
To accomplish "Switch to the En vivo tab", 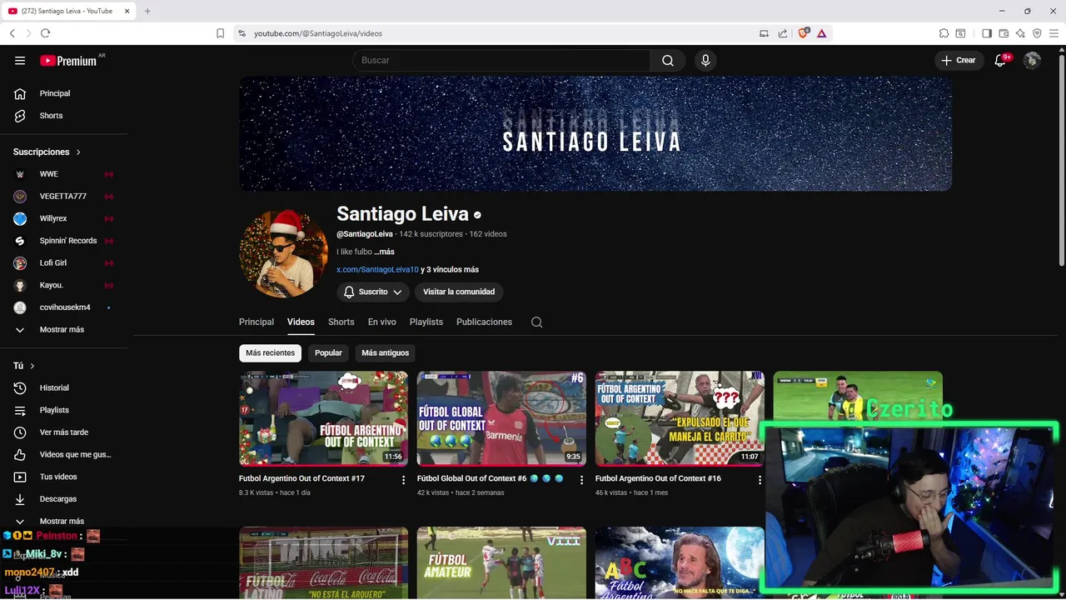I will (382, 322).
